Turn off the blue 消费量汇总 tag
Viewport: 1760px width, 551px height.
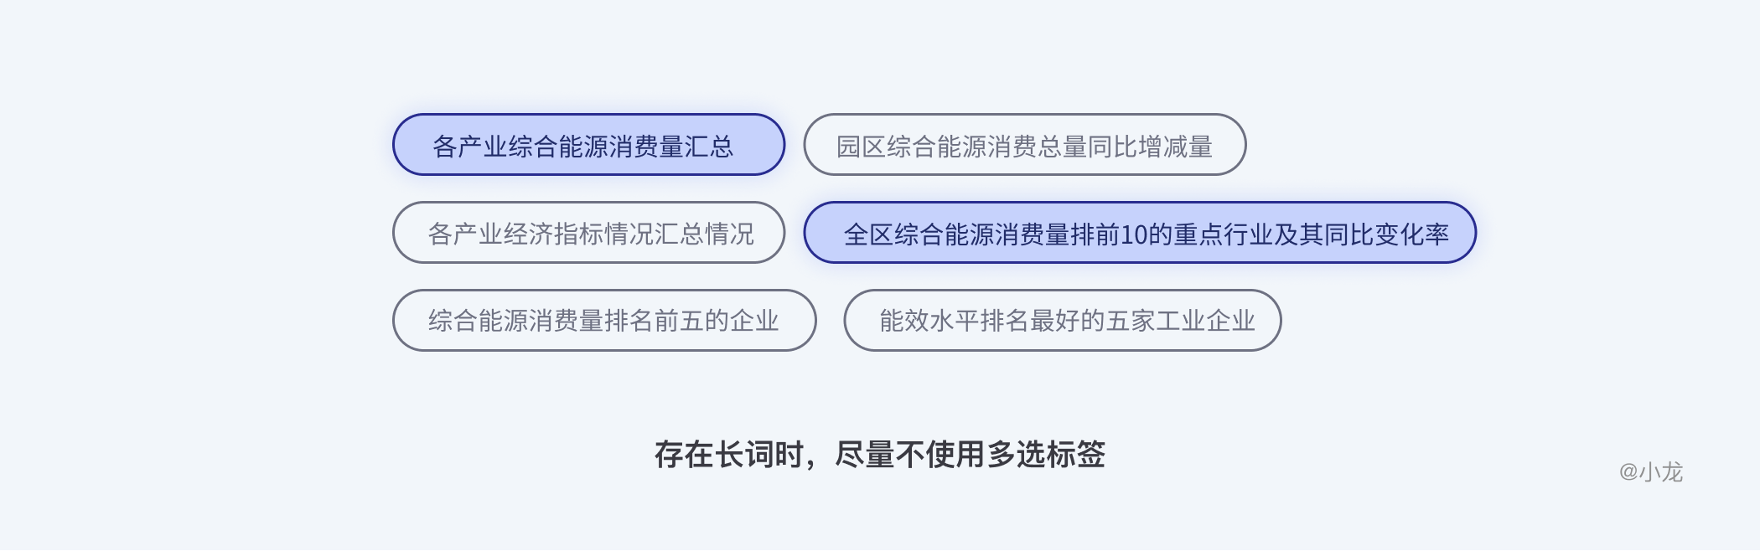(588, 145)
